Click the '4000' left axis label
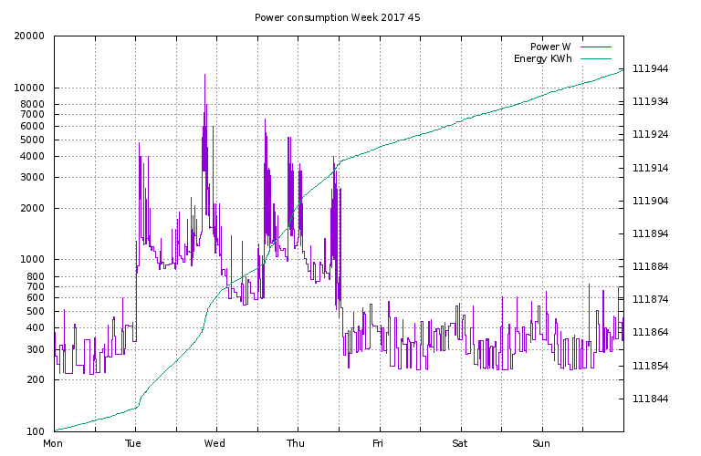This screenshot has height=456, width=701. 32,156
